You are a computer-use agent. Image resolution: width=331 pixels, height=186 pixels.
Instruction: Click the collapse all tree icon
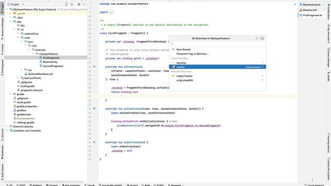pyautogui.click(x=72, y=4)
